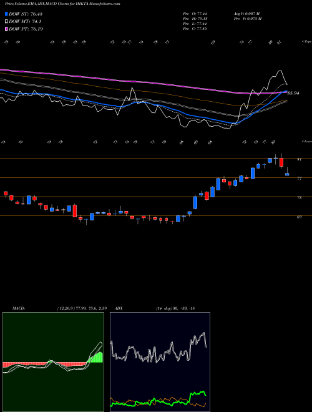Click the 'Pre O: 77.44' value
This screenshot has height=412, width=312.
(x=195, y=14)
